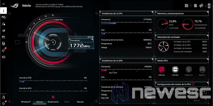Expand the Estadísticas de la CPU panel corner
Screen dimensions: 213x106
pos(152,12)
